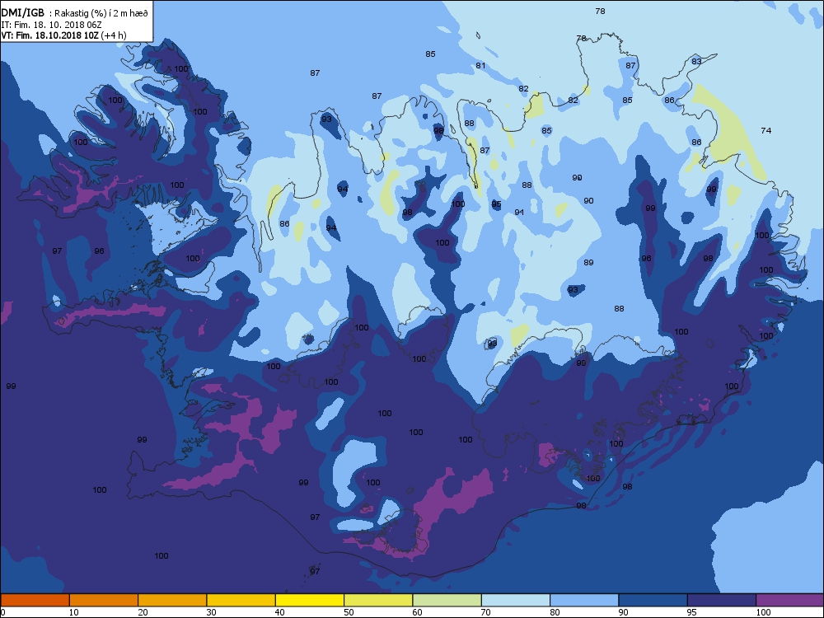Click the navy 95–100 legend swatch
The image size is (824, 618).
[722, 600]
